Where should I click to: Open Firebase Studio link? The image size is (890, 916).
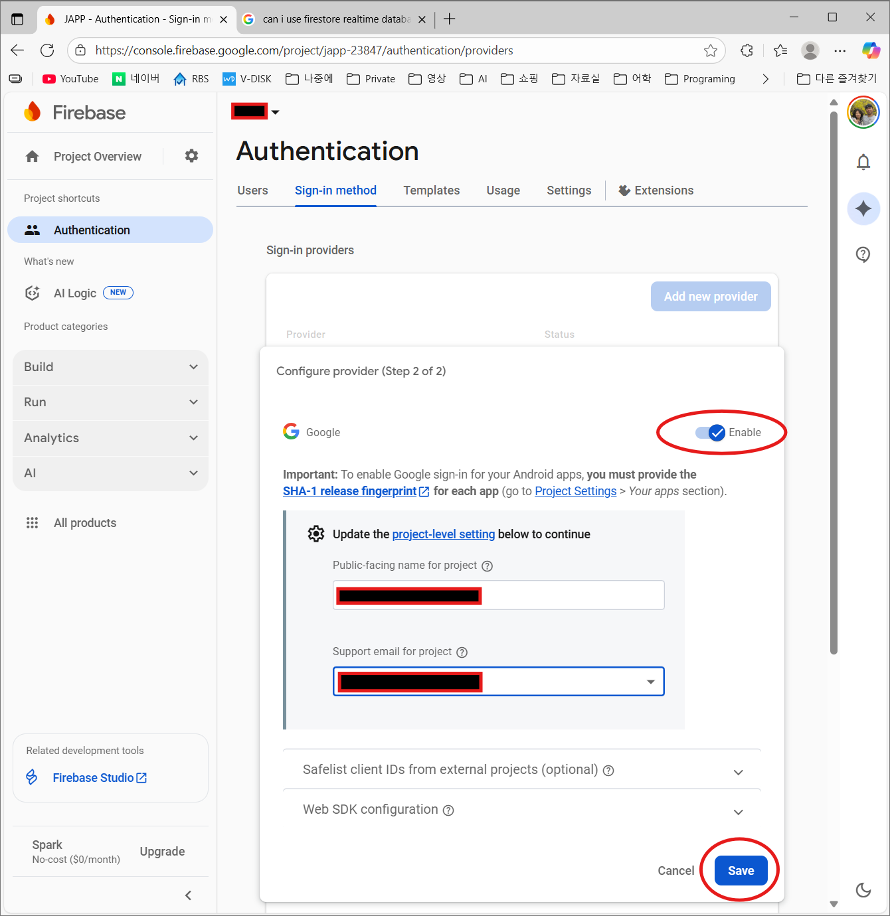tap(100, 778)
